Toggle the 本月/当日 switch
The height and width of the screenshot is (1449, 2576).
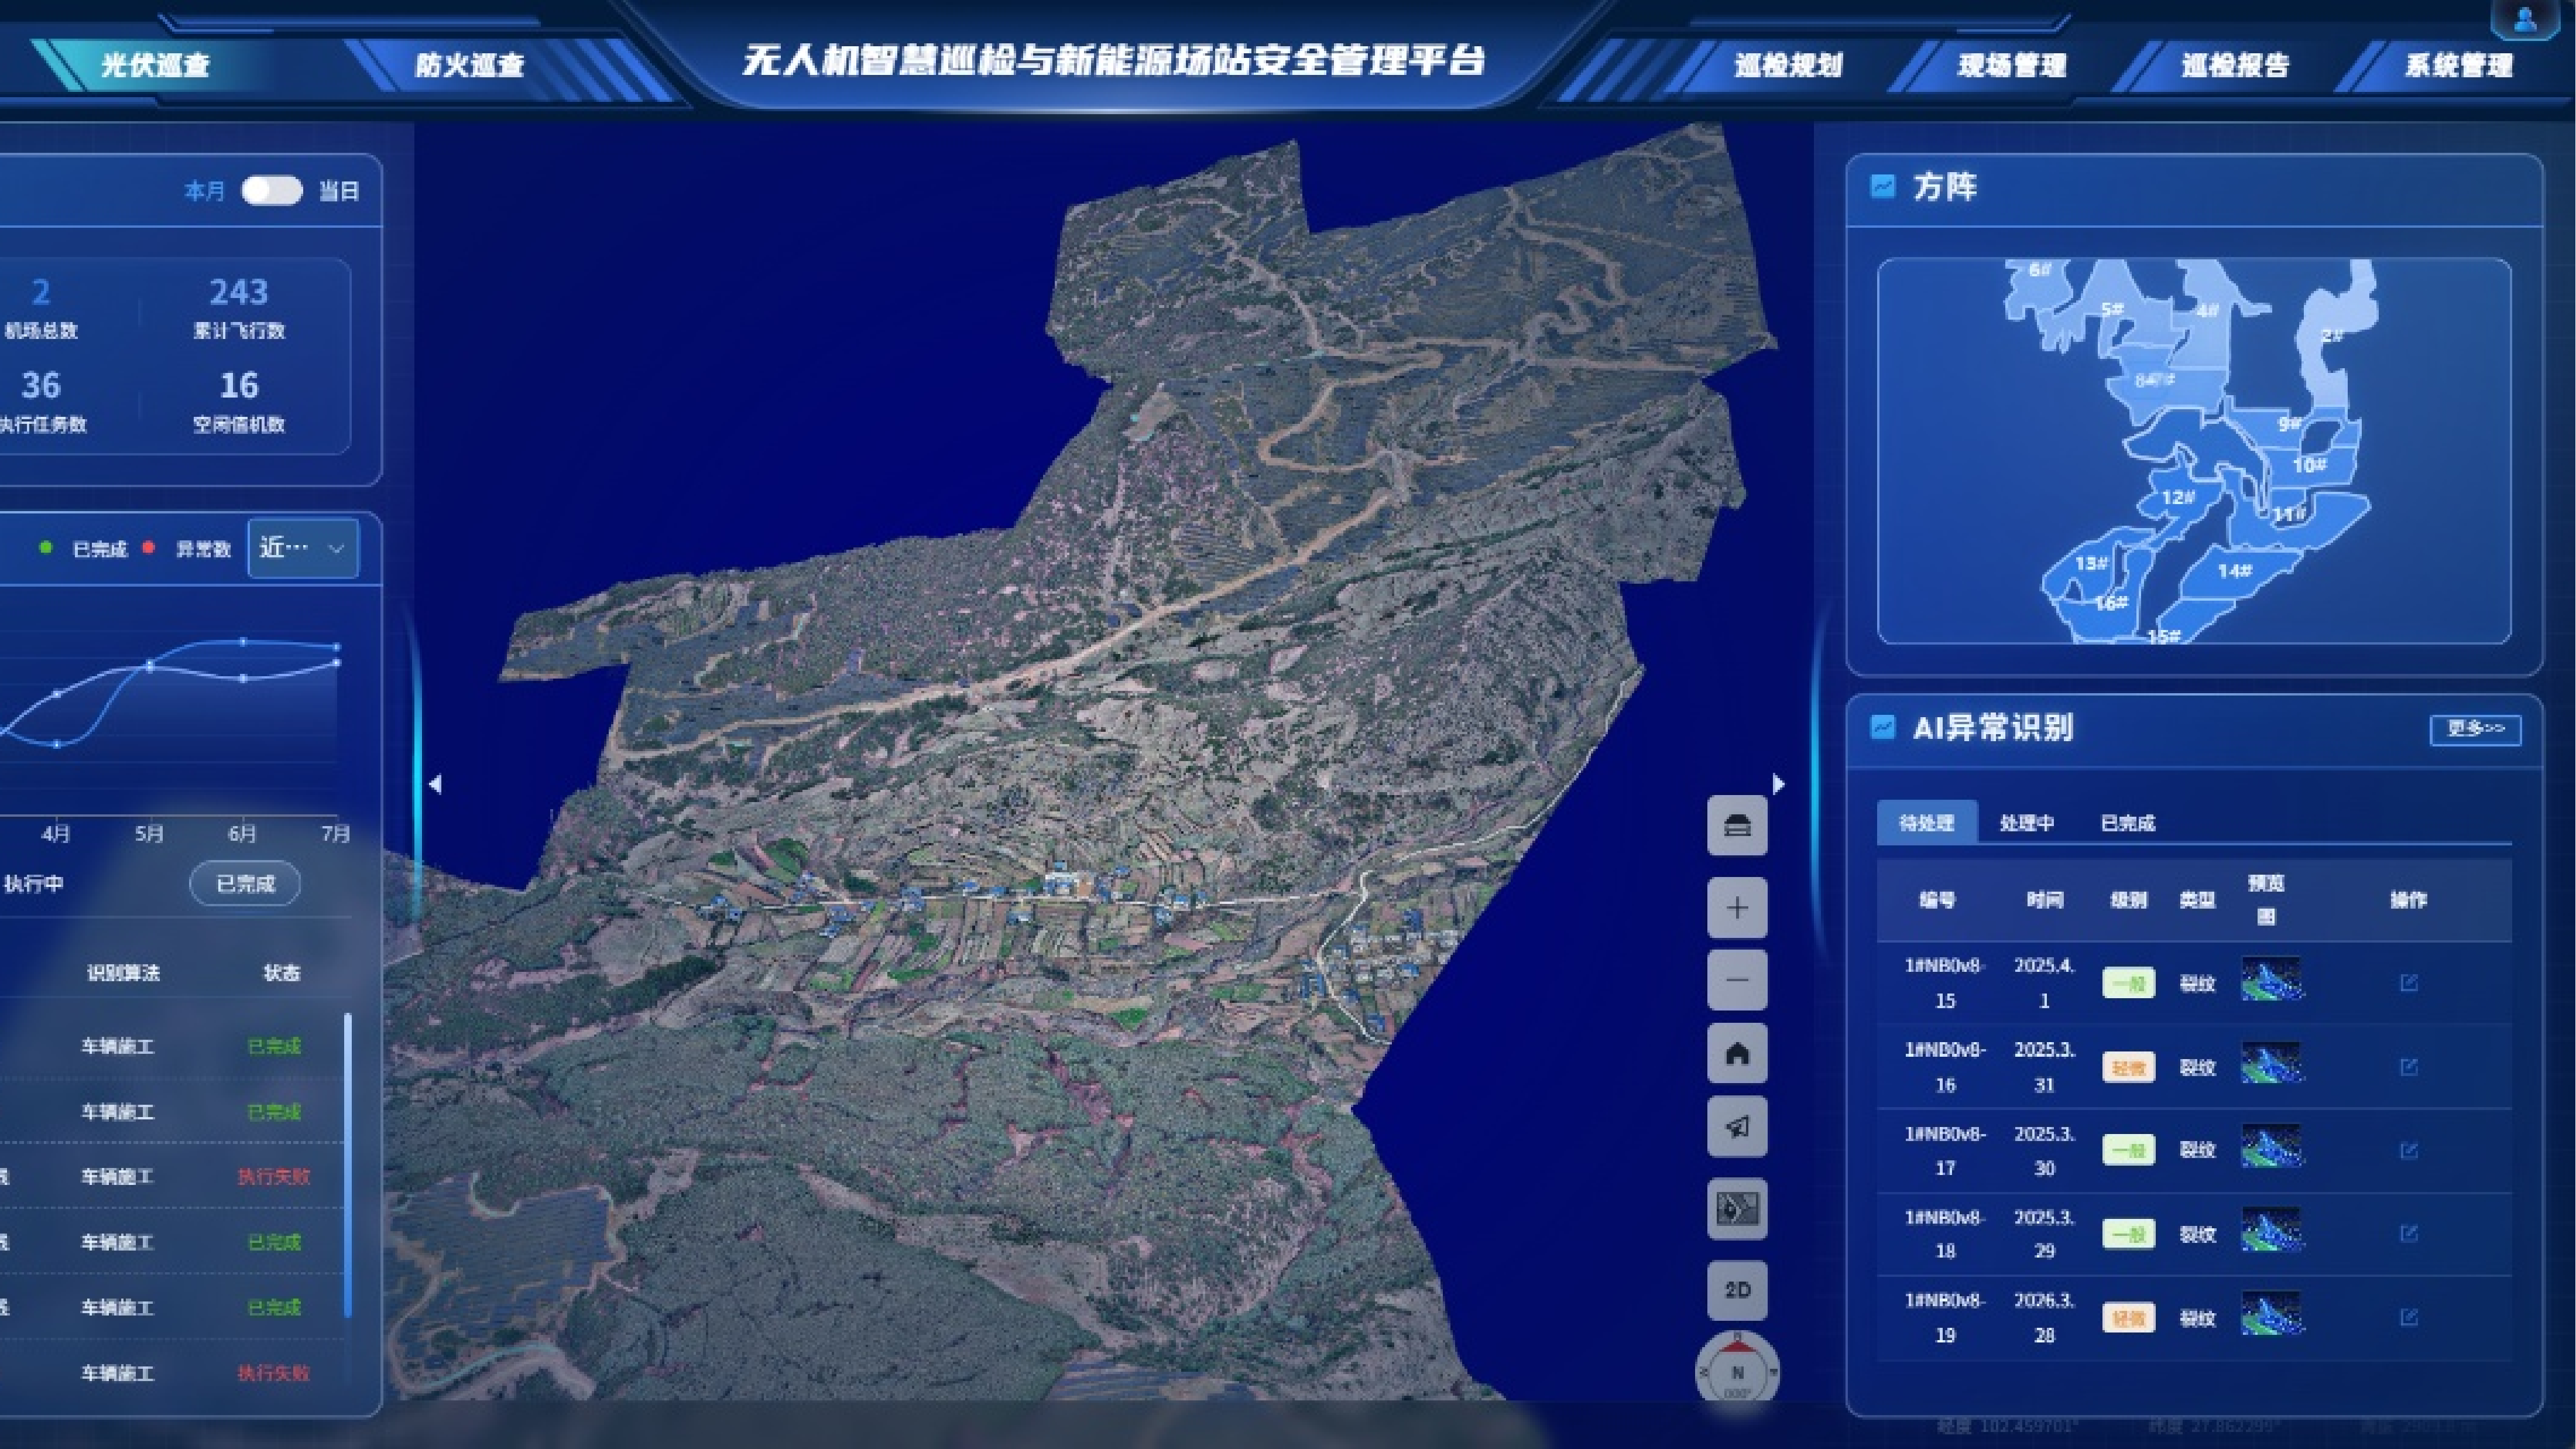pos(272,190)
